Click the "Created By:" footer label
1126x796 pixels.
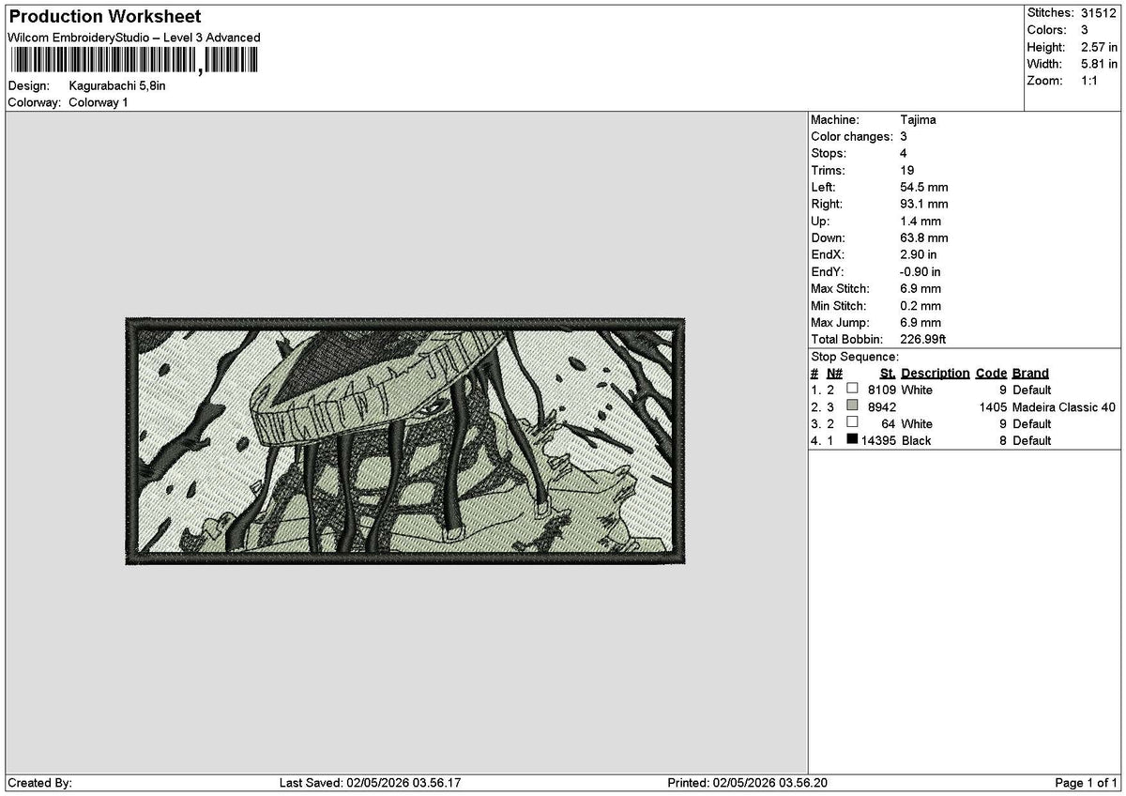pos(39,783)
